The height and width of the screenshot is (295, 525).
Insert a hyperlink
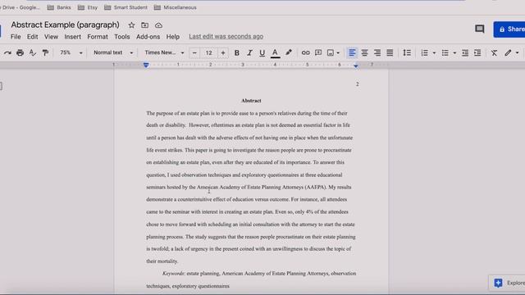click(305, 52)
